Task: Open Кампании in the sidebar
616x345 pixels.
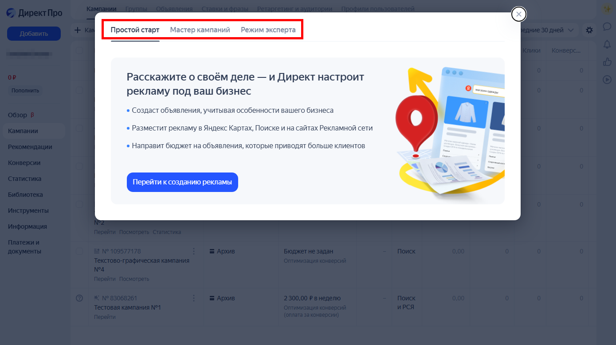Action: [x=34, y=131]
